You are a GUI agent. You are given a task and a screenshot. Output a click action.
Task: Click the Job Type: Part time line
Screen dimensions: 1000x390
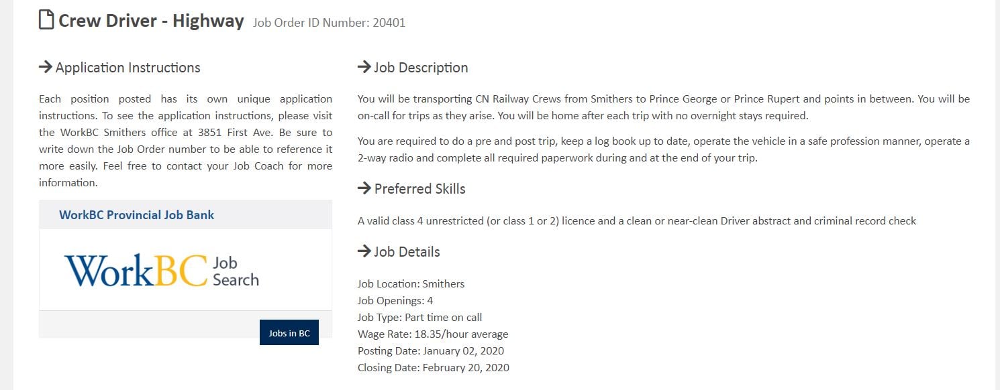(420, 317)
